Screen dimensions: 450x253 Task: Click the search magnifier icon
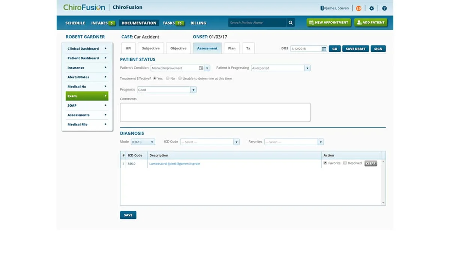point(291,23)
